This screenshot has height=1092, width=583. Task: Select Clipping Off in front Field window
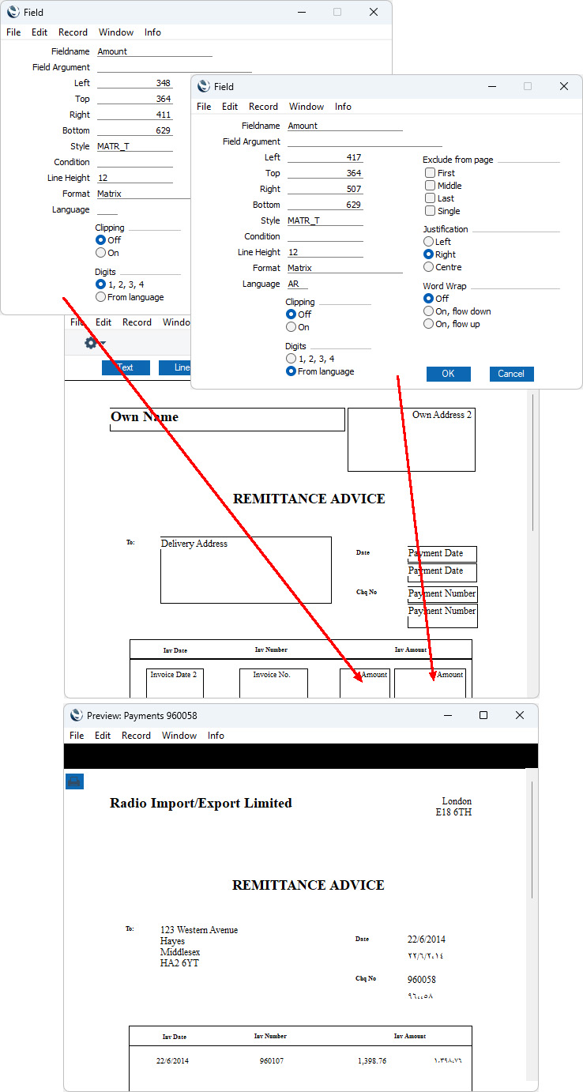click(291, 314)
